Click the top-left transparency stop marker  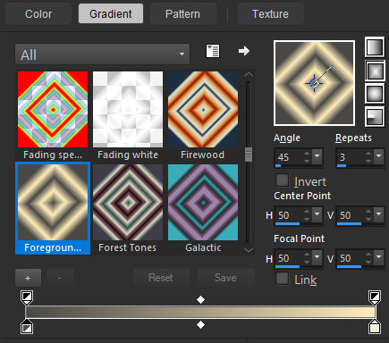click(x=27, y=297)
